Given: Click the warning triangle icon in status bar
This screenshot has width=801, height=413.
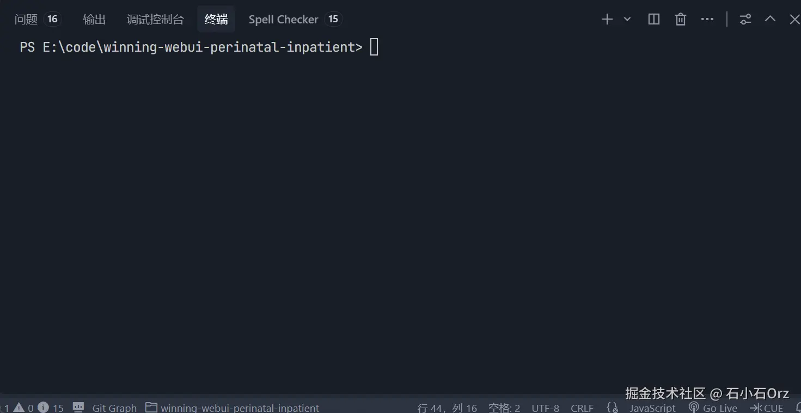Looking at the screenshot, I should pos(19,407).
